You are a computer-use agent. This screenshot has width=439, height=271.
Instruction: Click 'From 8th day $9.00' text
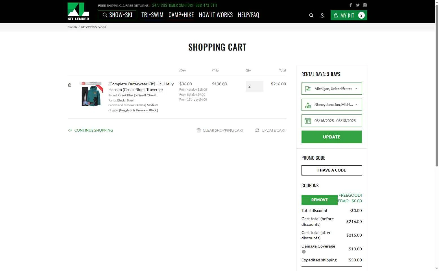point(192,95)
